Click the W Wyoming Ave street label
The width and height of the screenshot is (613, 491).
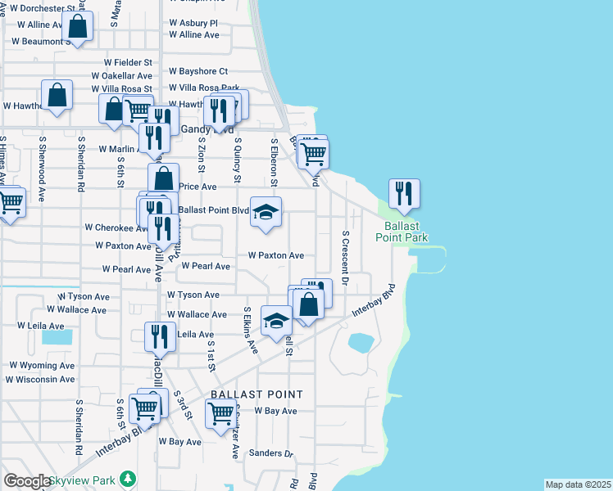point(42,365)
